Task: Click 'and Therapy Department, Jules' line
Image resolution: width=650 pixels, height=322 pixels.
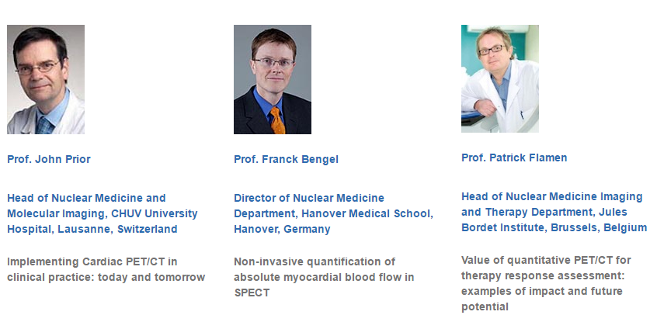Action: 544,212
